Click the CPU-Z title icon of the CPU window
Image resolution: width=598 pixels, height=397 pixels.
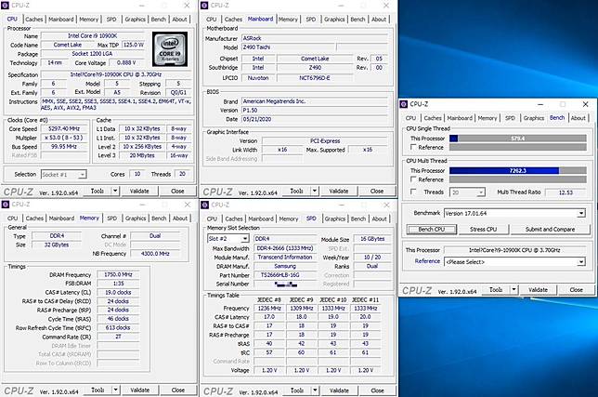(5, 6)
